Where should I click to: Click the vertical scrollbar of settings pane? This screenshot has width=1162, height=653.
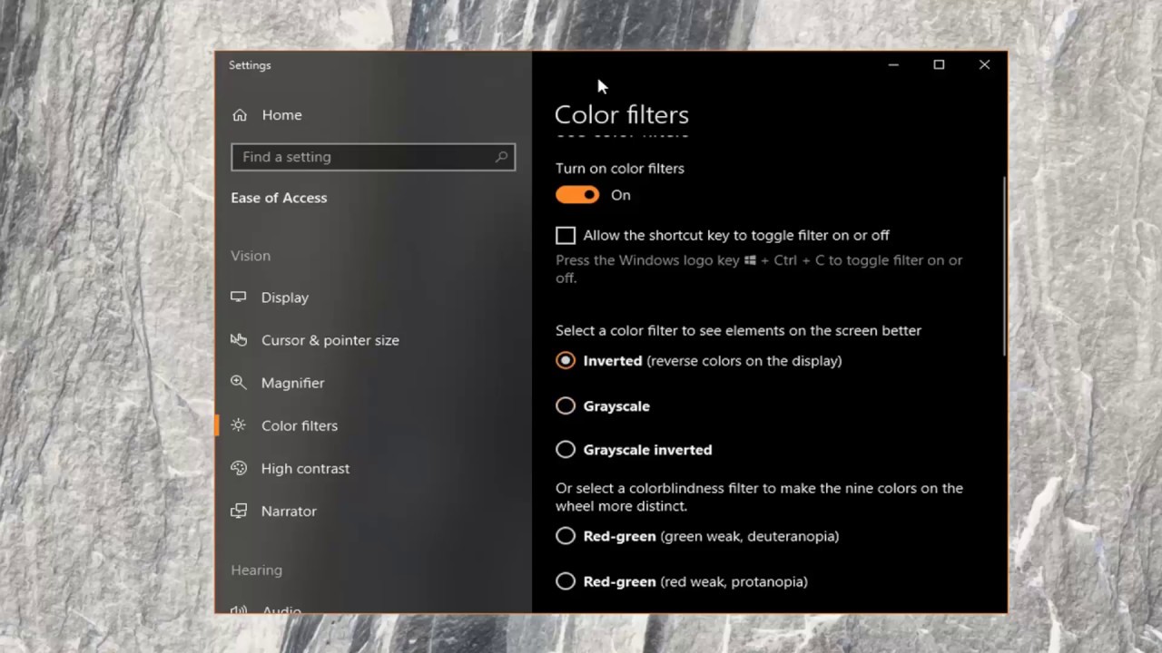coord(1004,266)
